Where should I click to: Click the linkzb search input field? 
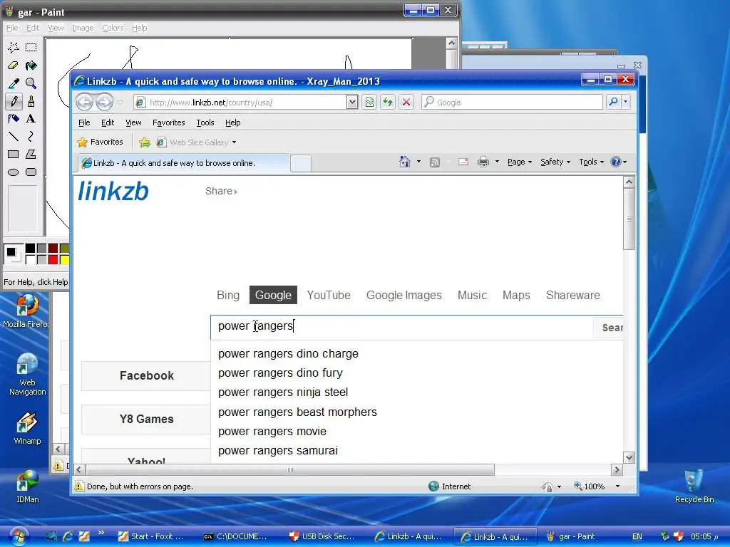[402, 326]
